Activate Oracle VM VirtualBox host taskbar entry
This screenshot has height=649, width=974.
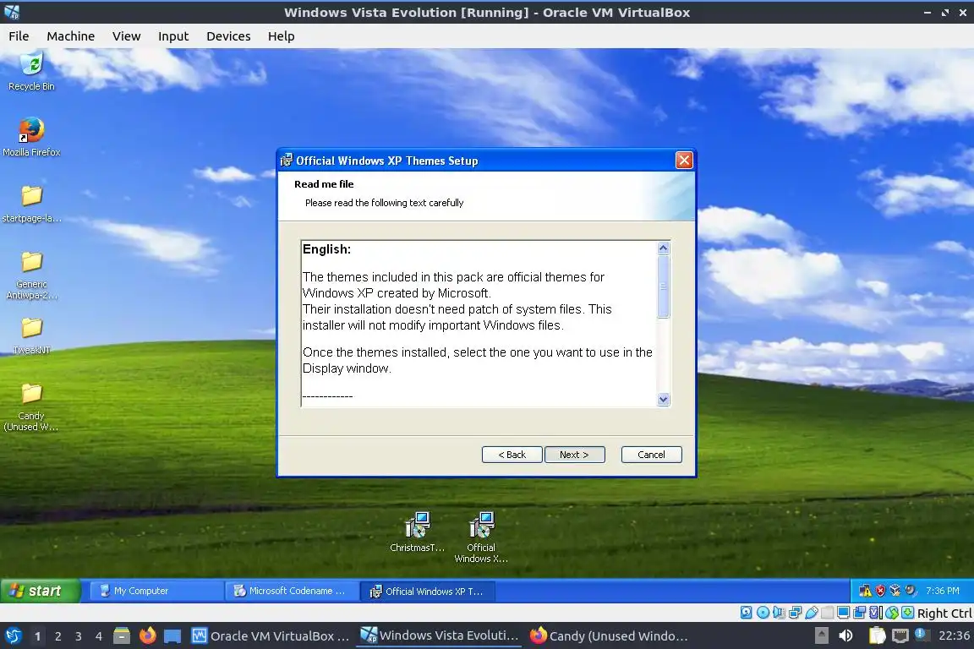tap(271, 636)
